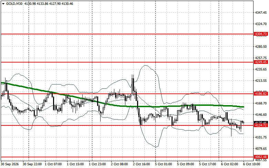This screenshot has height=168, width=269.
Task: Click the GOLD,M30 symbol title text
Action: (14, 4)
